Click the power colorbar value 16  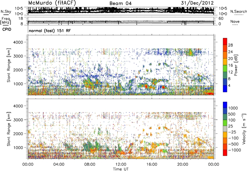[x=230, y=65]
